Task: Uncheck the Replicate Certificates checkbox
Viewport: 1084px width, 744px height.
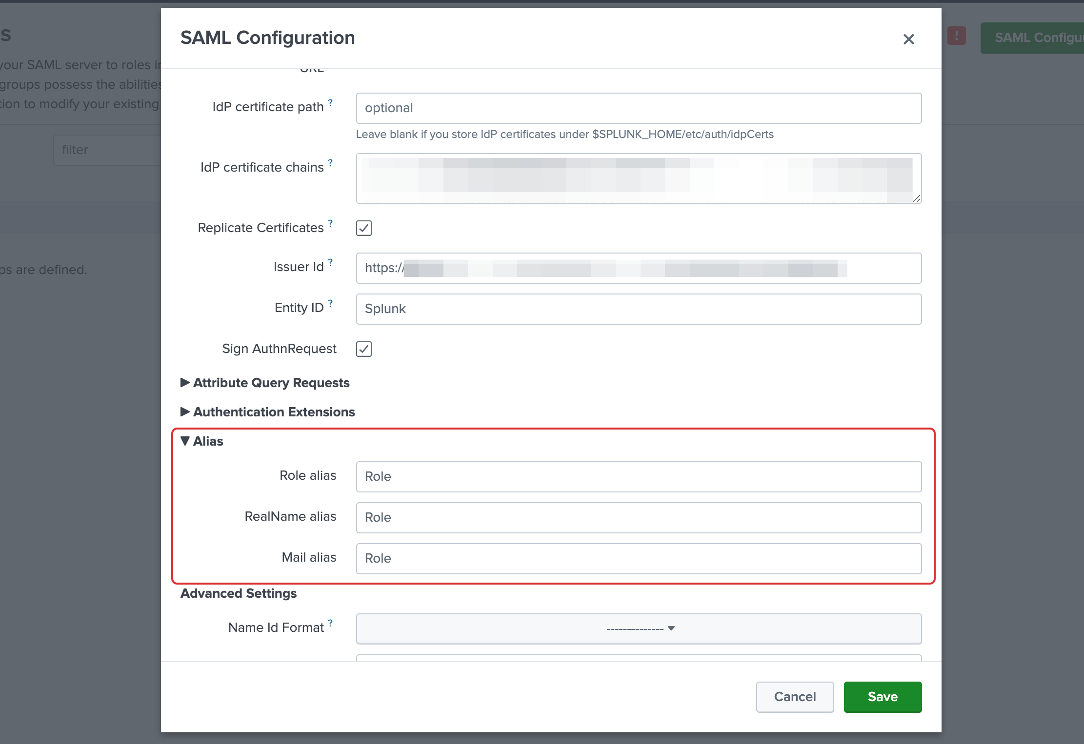Action: point(364,228)
